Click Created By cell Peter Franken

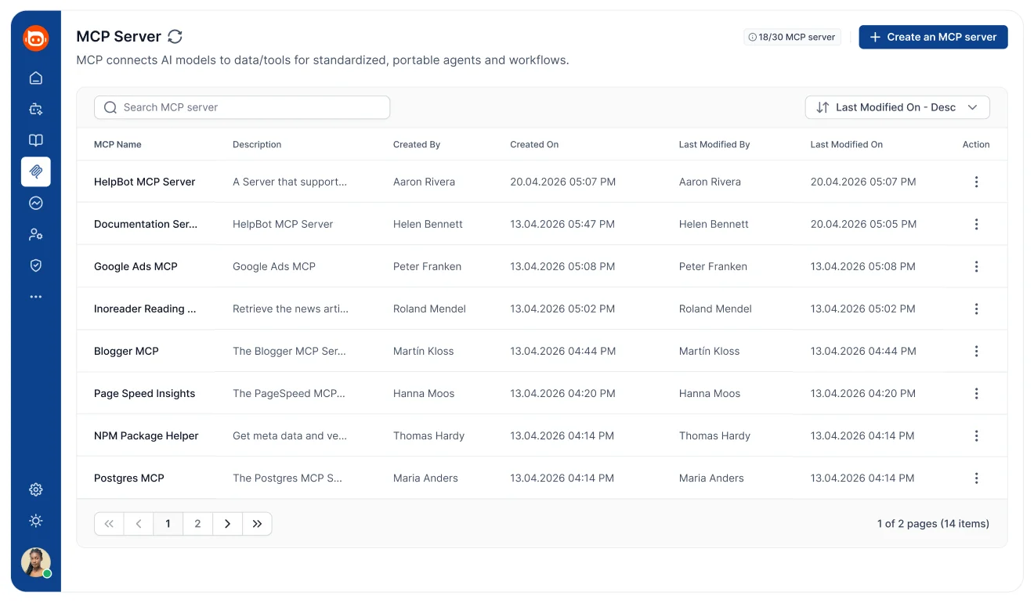(427, 266)
